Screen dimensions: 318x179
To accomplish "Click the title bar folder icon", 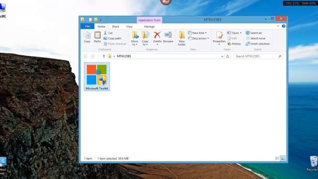I will [82, 19].
